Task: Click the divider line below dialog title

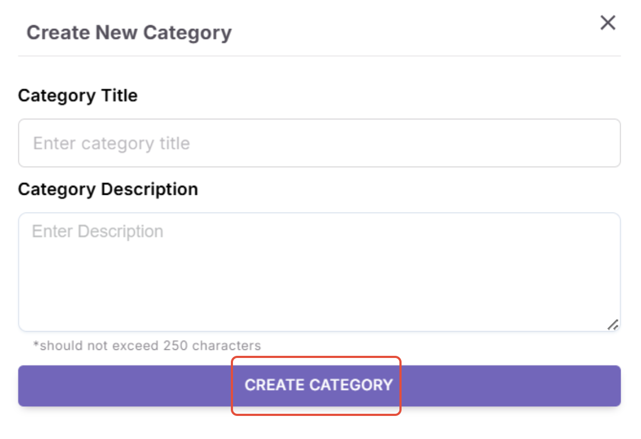Action: coord(319,56)
